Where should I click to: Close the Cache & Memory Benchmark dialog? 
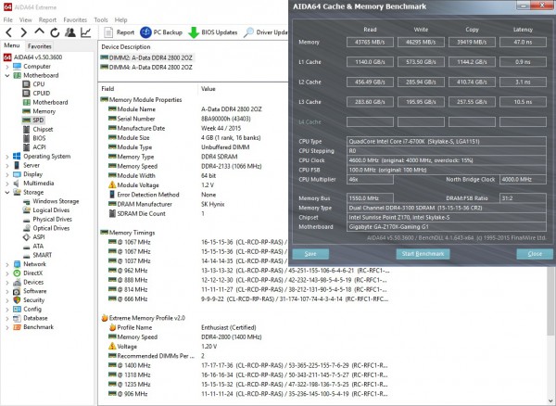535,254
